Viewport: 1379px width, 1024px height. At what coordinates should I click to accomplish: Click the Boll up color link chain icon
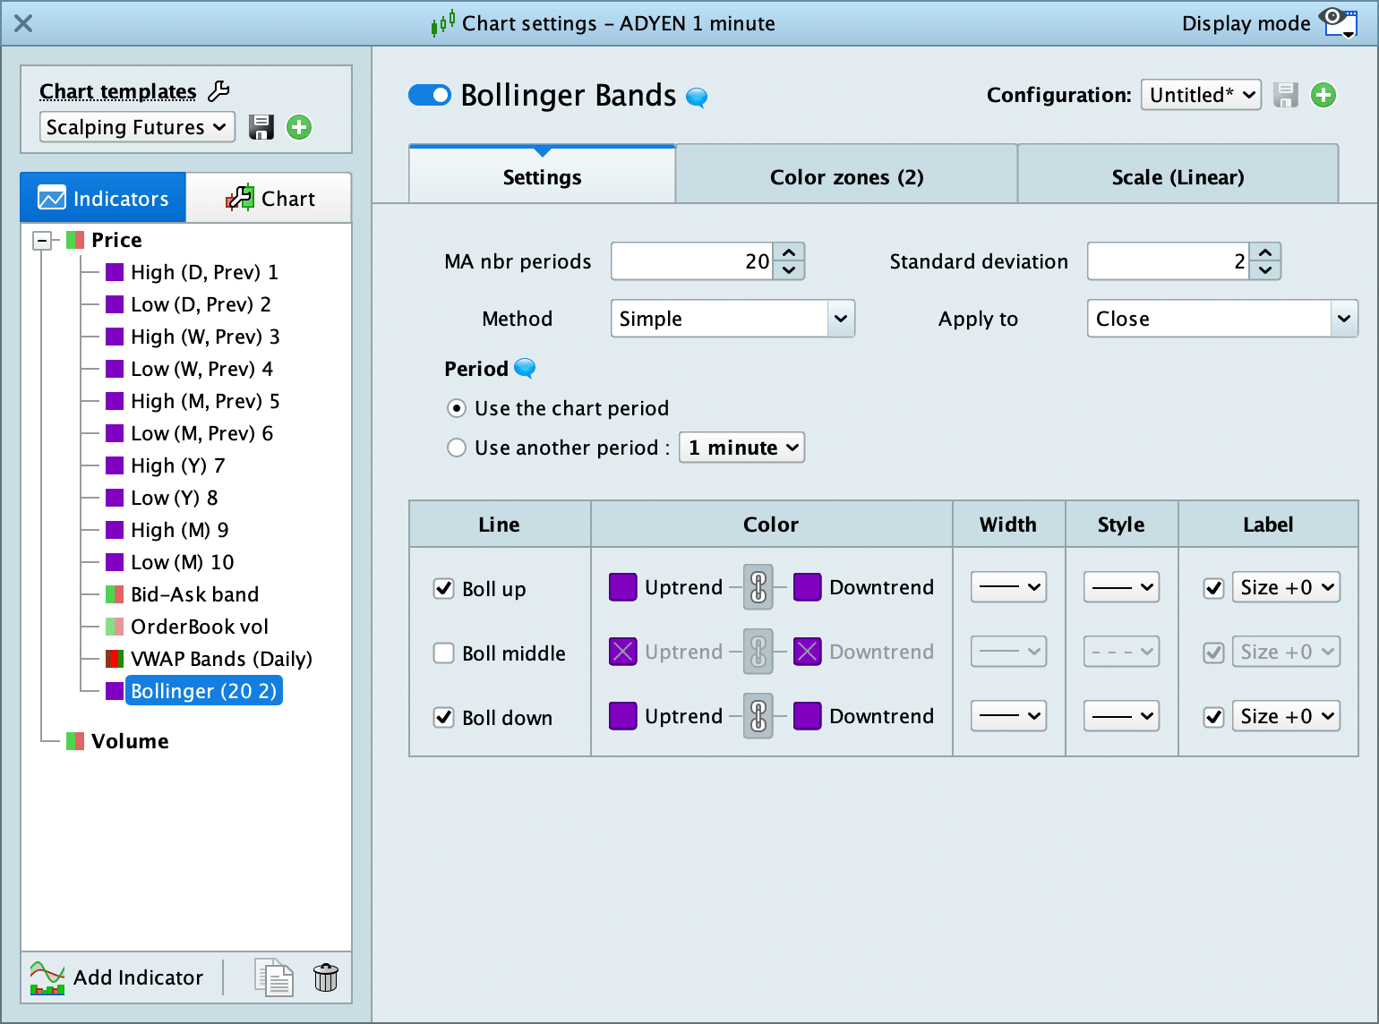tap(758, 587)
